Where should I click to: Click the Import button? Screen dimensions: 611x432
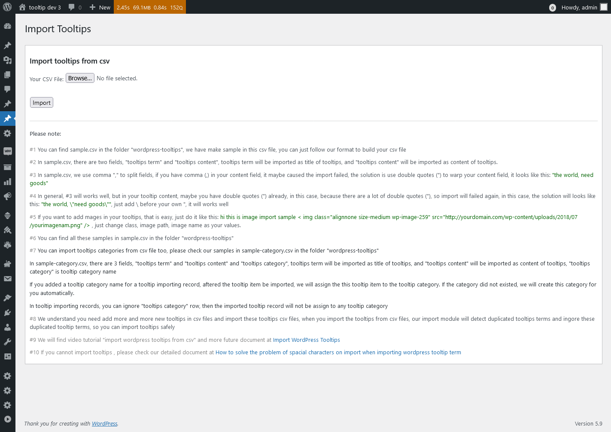[42, 103]
